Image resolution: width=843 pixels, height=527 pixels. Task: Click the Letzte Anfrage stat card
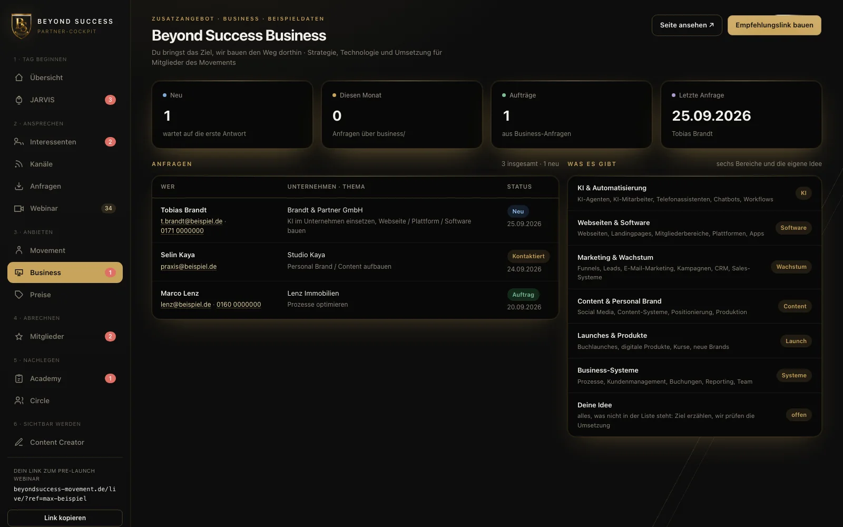coord(741,114)
